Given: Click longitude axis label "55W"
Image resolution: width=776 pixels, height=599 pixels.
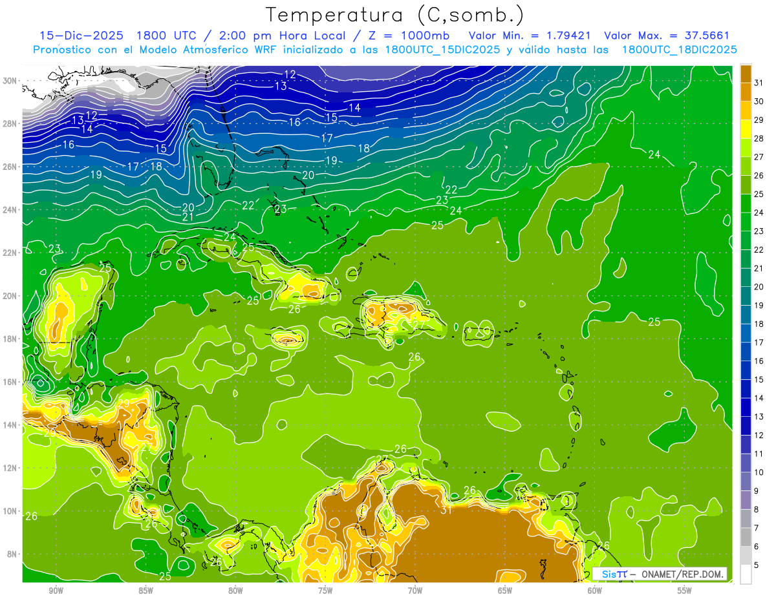Looking at the screenshot, I should point(685,591).
